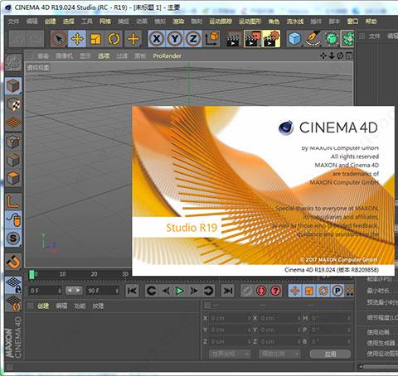The height and width of the screenshot is (376, 398).
Task: Step forward one frame
Action: [x=194, y=291]
